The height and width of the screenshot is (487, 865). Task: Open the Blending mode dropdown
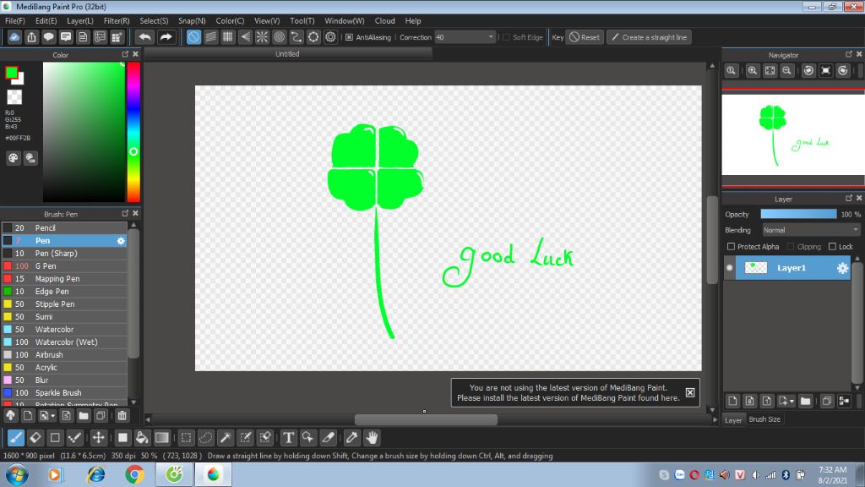pyautogui.click(x=811, y=230)
